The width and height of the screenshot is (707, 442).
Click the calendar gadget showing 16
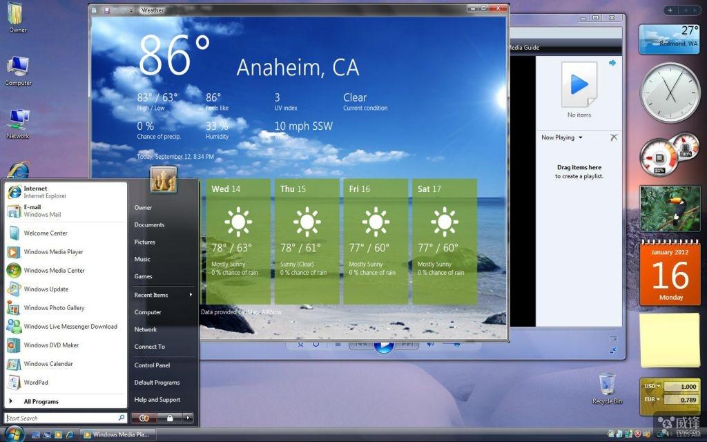pyautogui.click(x=670, y=273)
